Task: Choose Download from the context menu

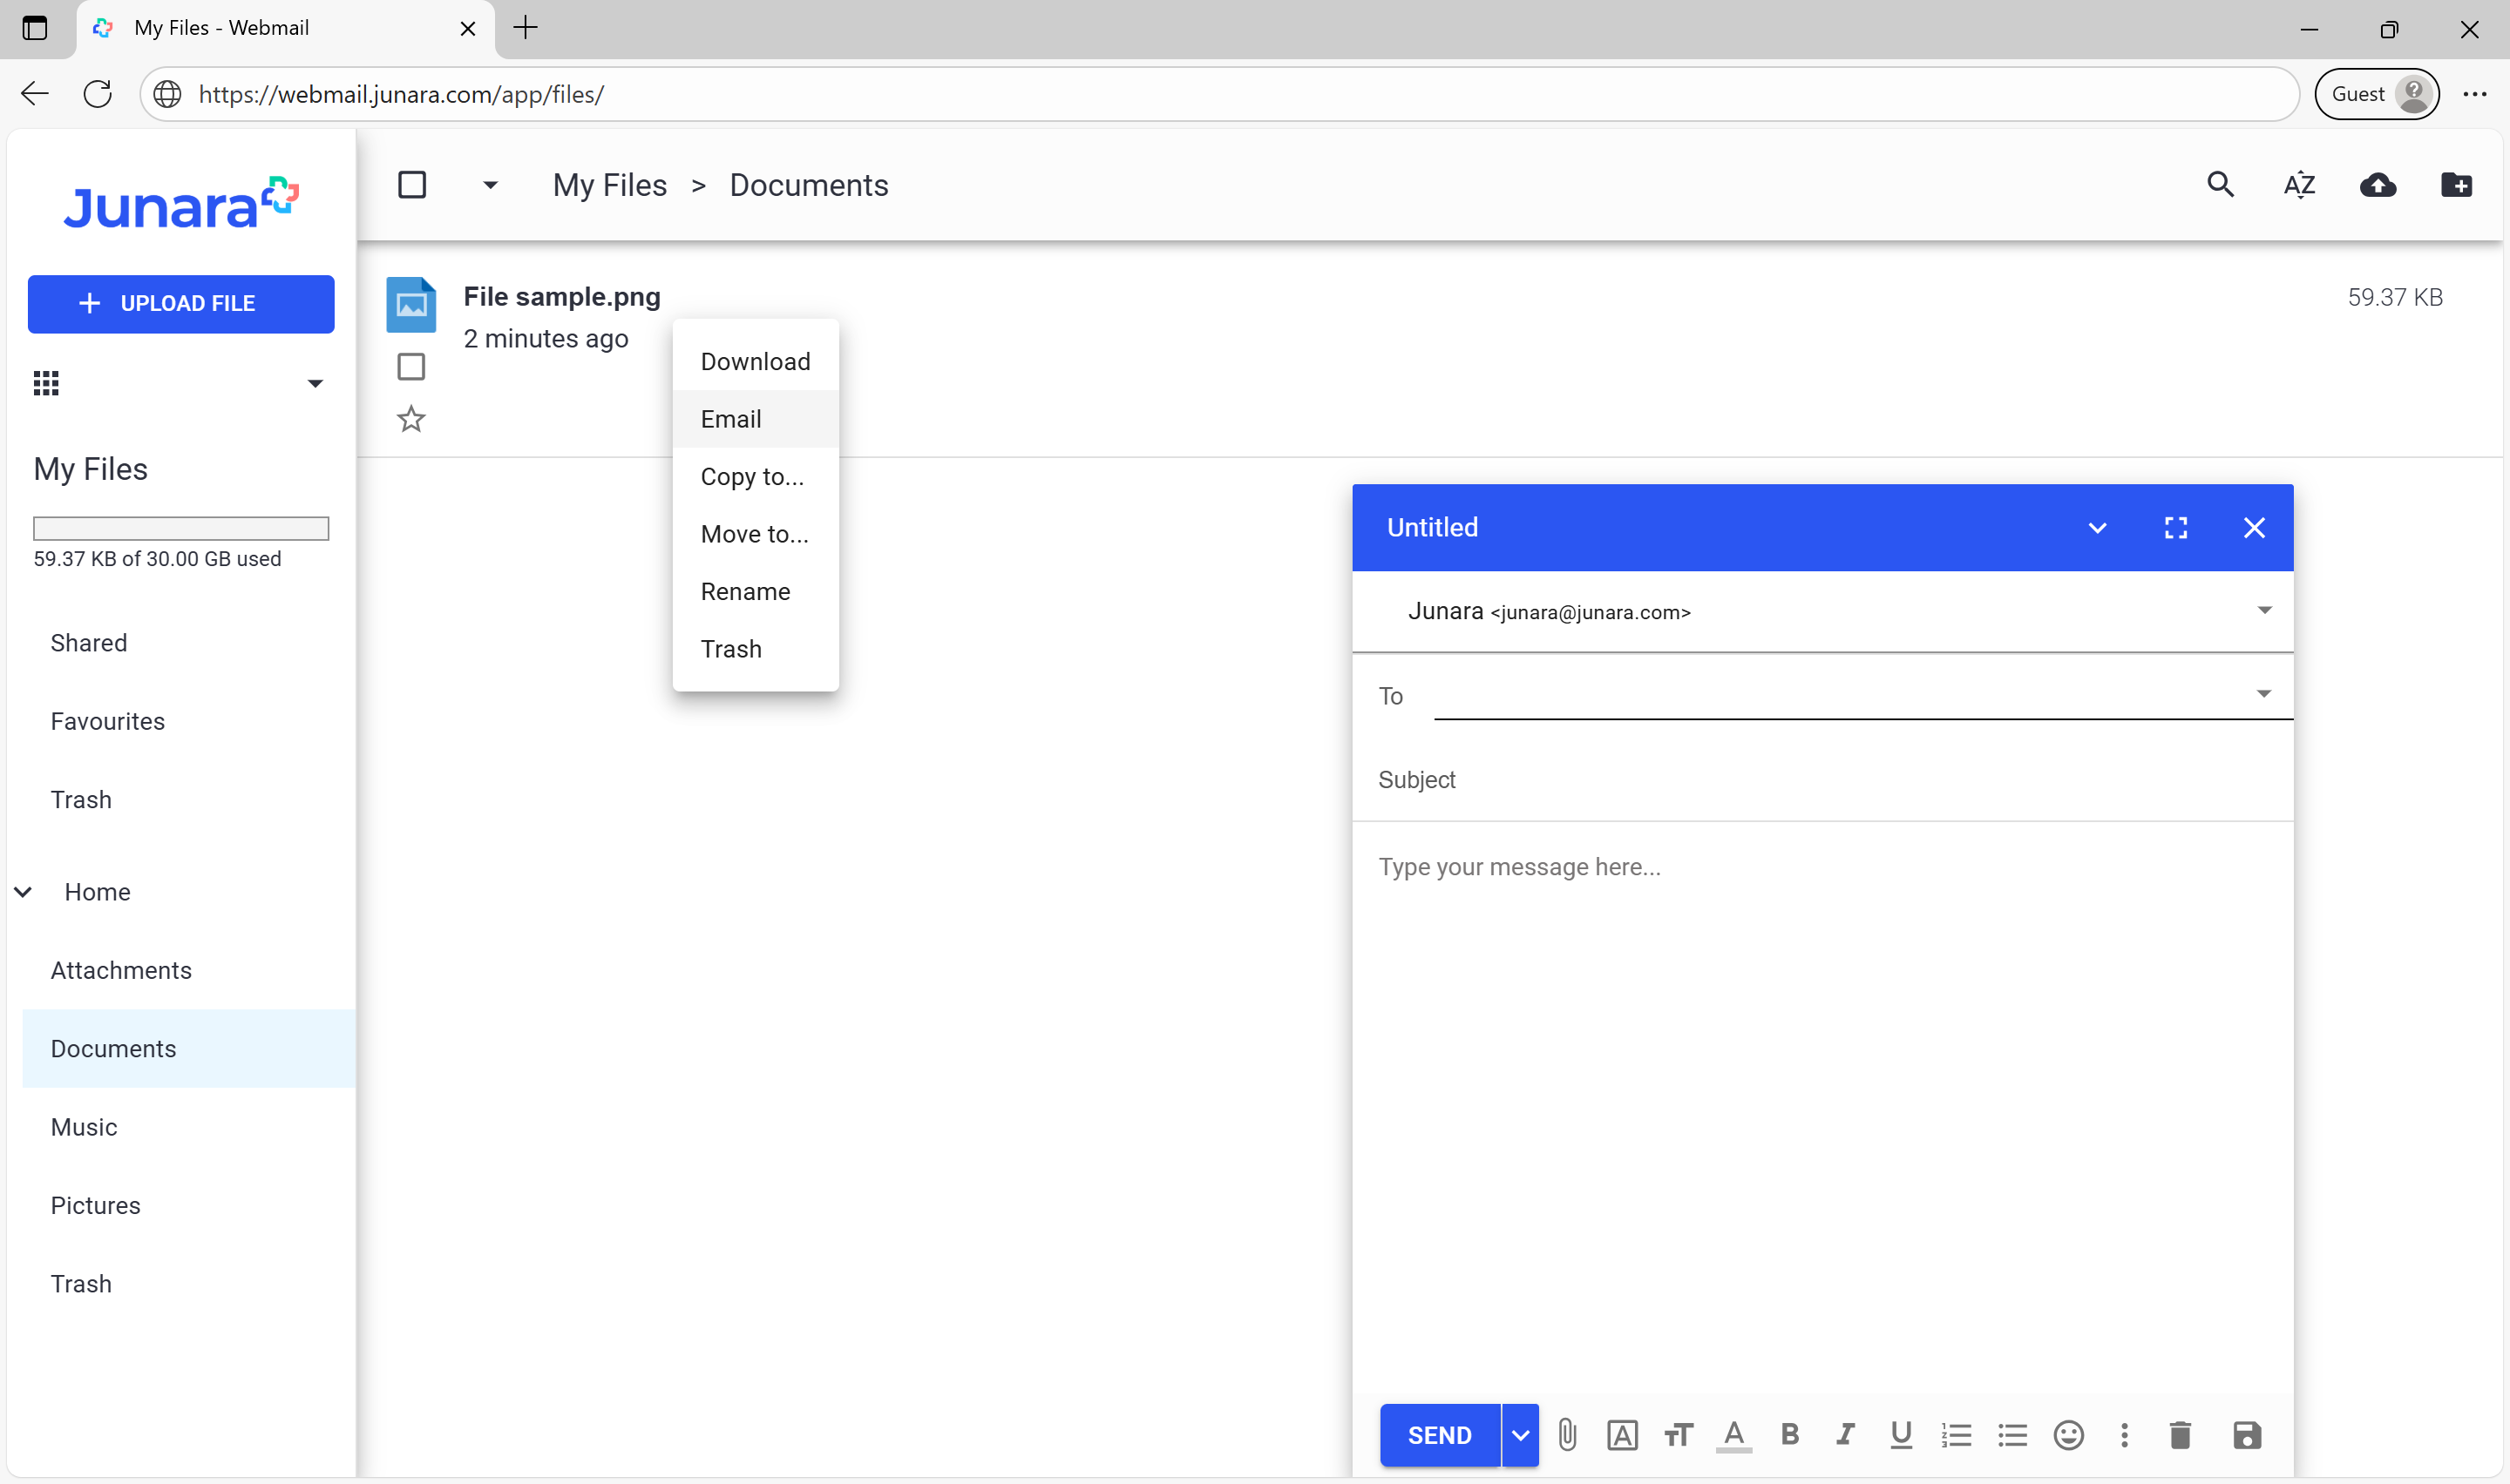Action: pos(756,362)
